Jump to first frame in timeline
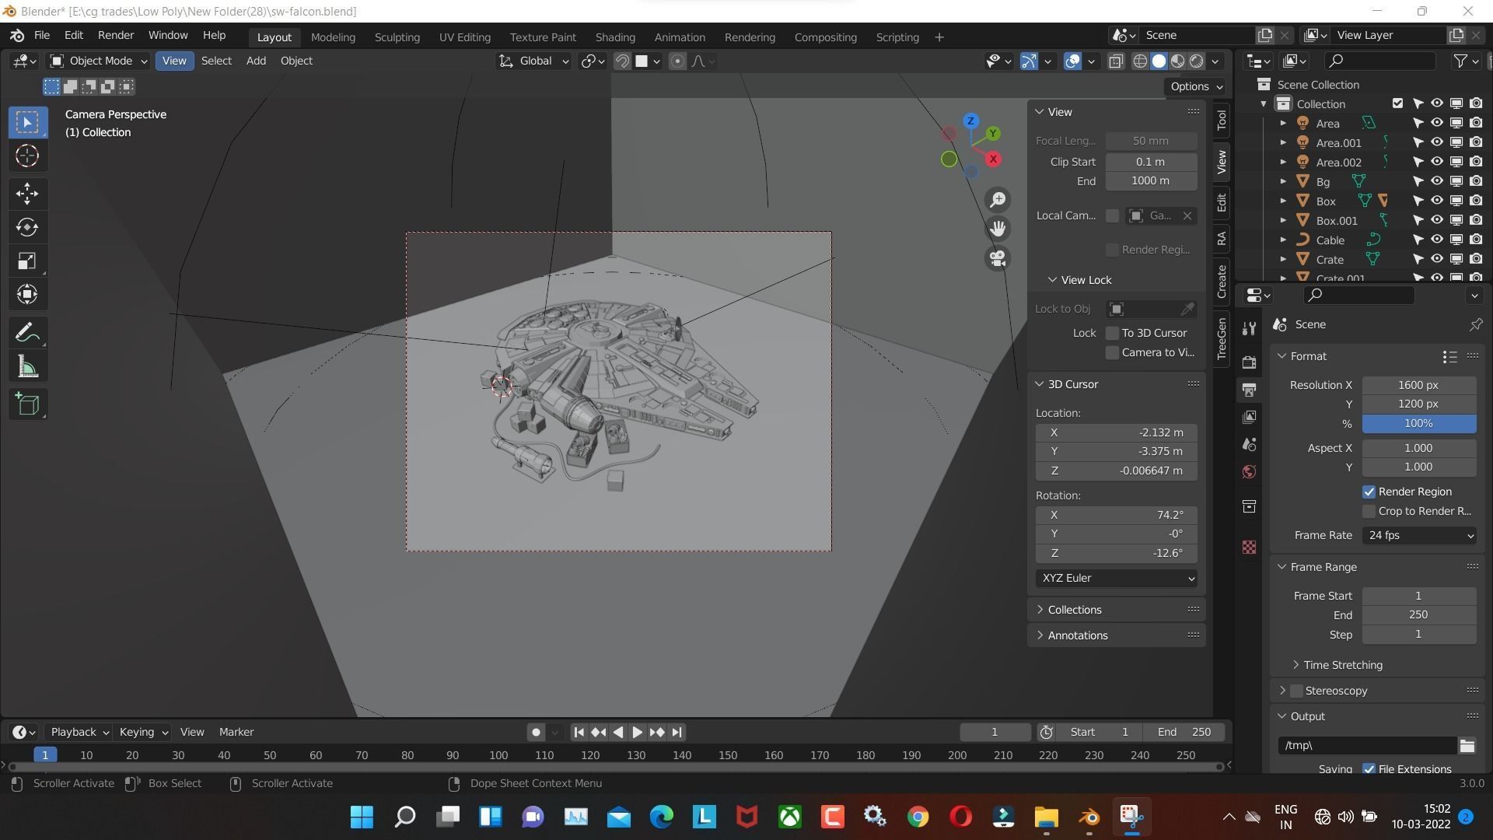The width and height of the screenshot is (1493, 840). (x=579, y=732)
